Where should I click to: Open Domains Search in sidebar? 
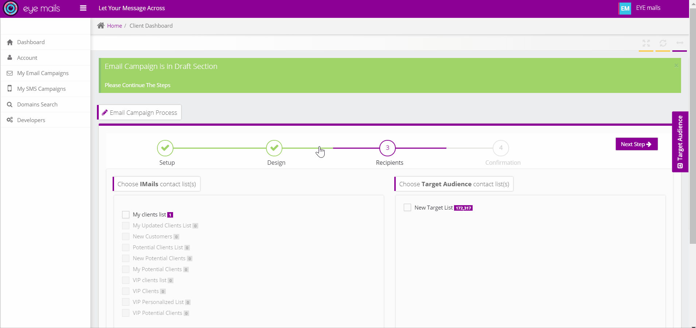click(37, 105)
